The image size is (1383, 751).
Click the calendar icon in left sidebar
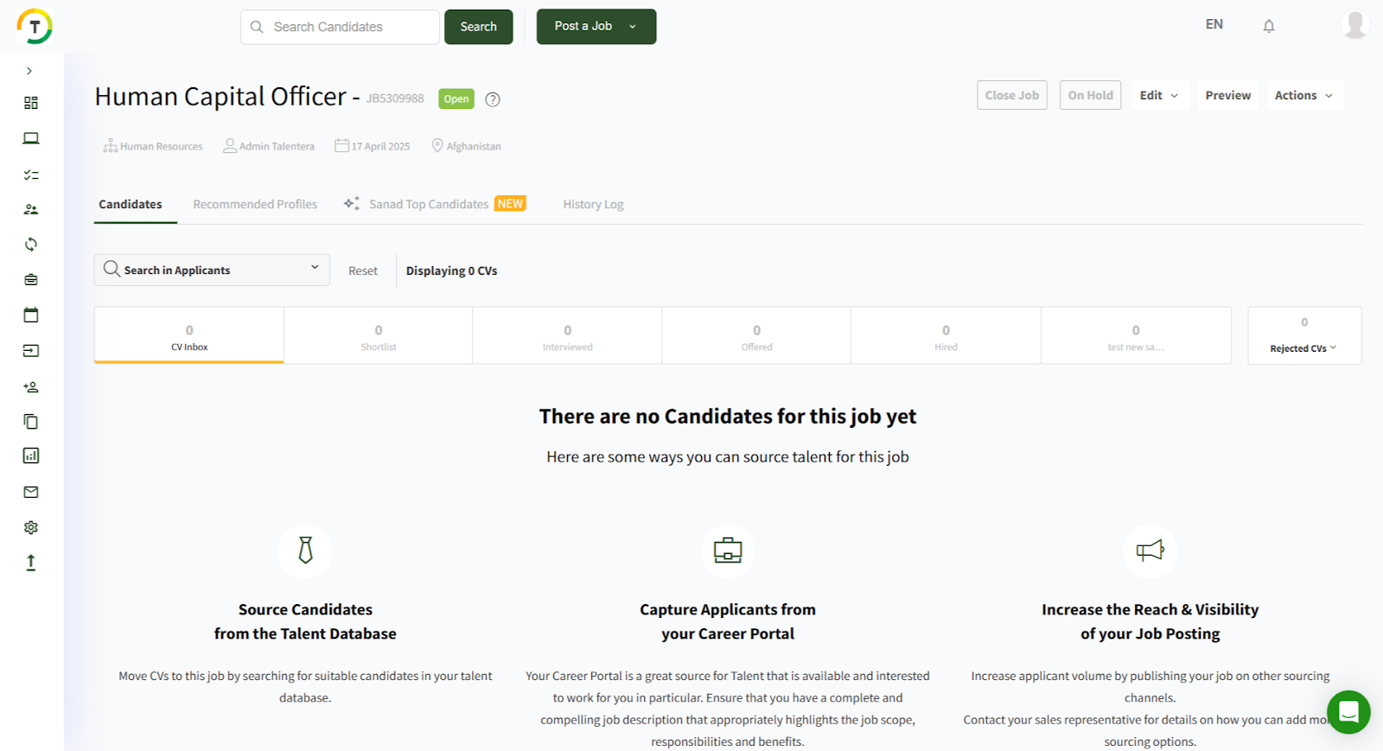click(x=31, y=315)
